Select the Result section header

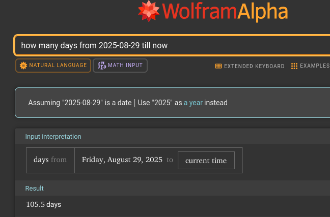35,189
